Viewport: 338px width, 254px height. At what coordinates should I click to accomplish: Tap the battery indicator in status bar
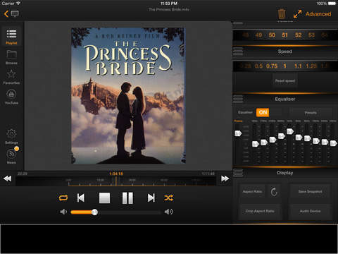pyautogui.click(x=332, y=4)
